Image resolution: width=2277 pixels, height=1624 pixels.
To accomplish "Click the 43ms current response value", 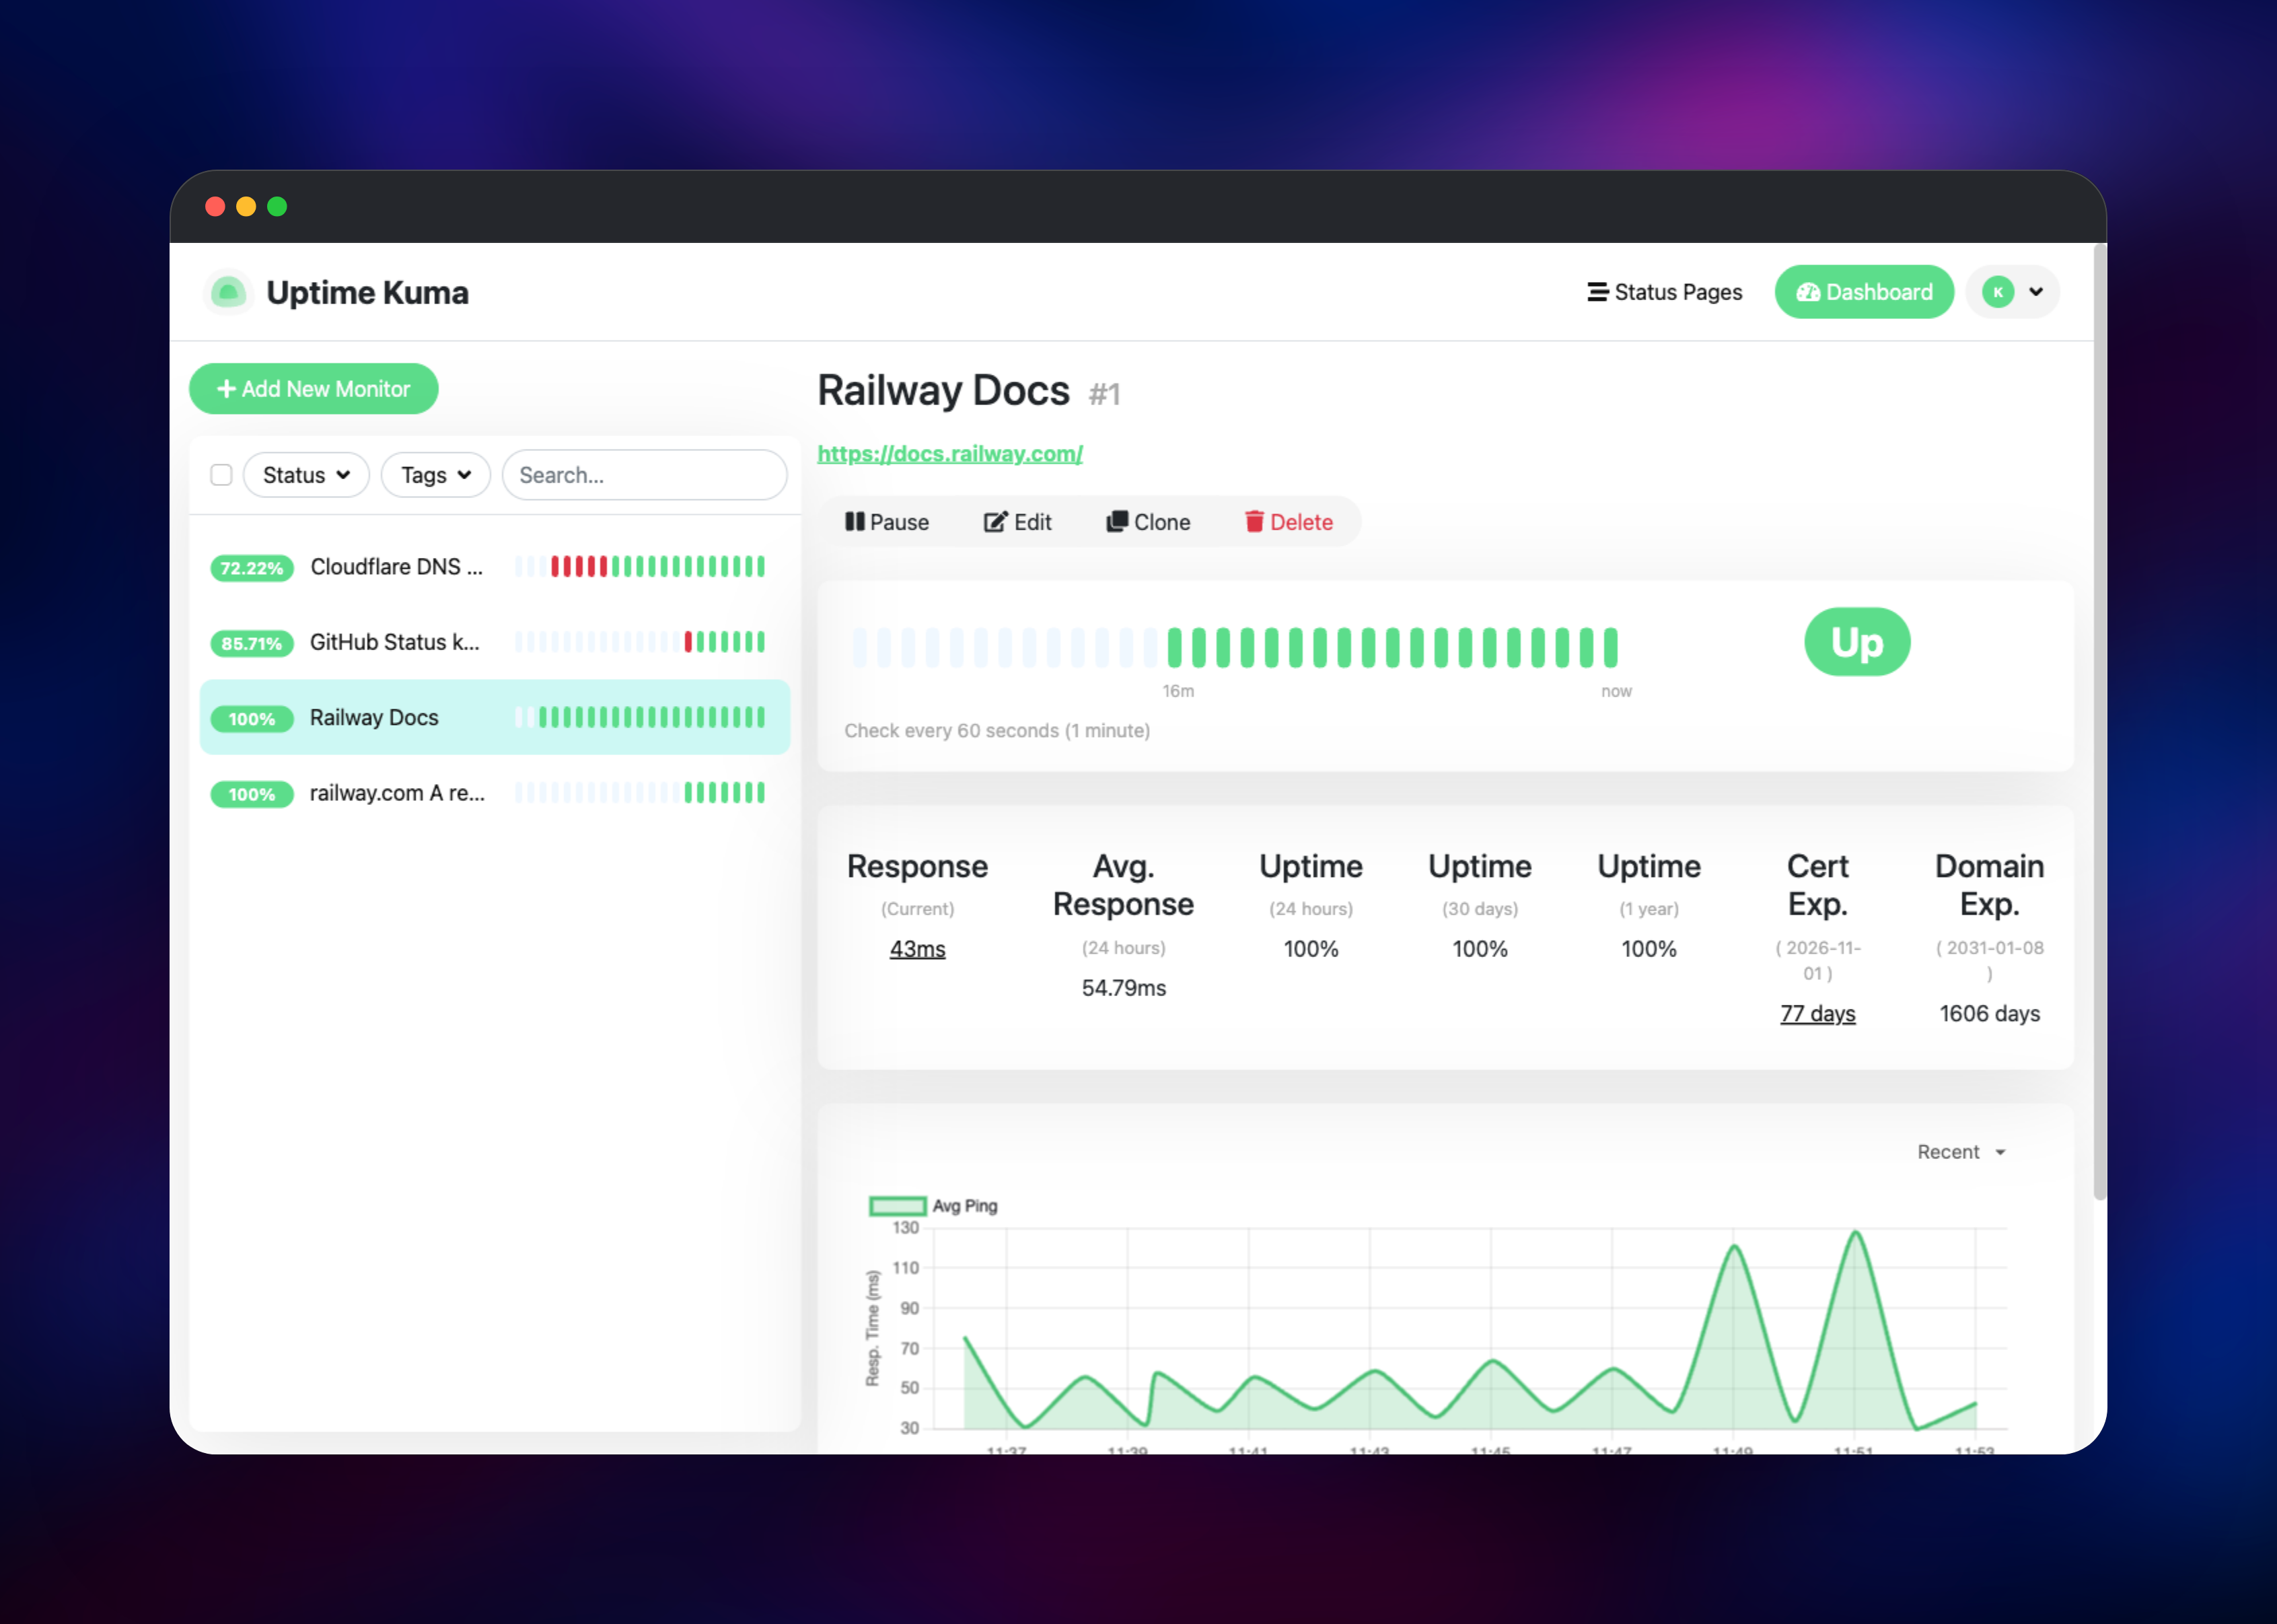I will [x=918, y=949].
